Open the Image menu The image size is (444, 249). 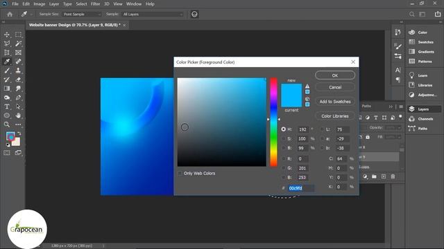[x=40, y=4]
